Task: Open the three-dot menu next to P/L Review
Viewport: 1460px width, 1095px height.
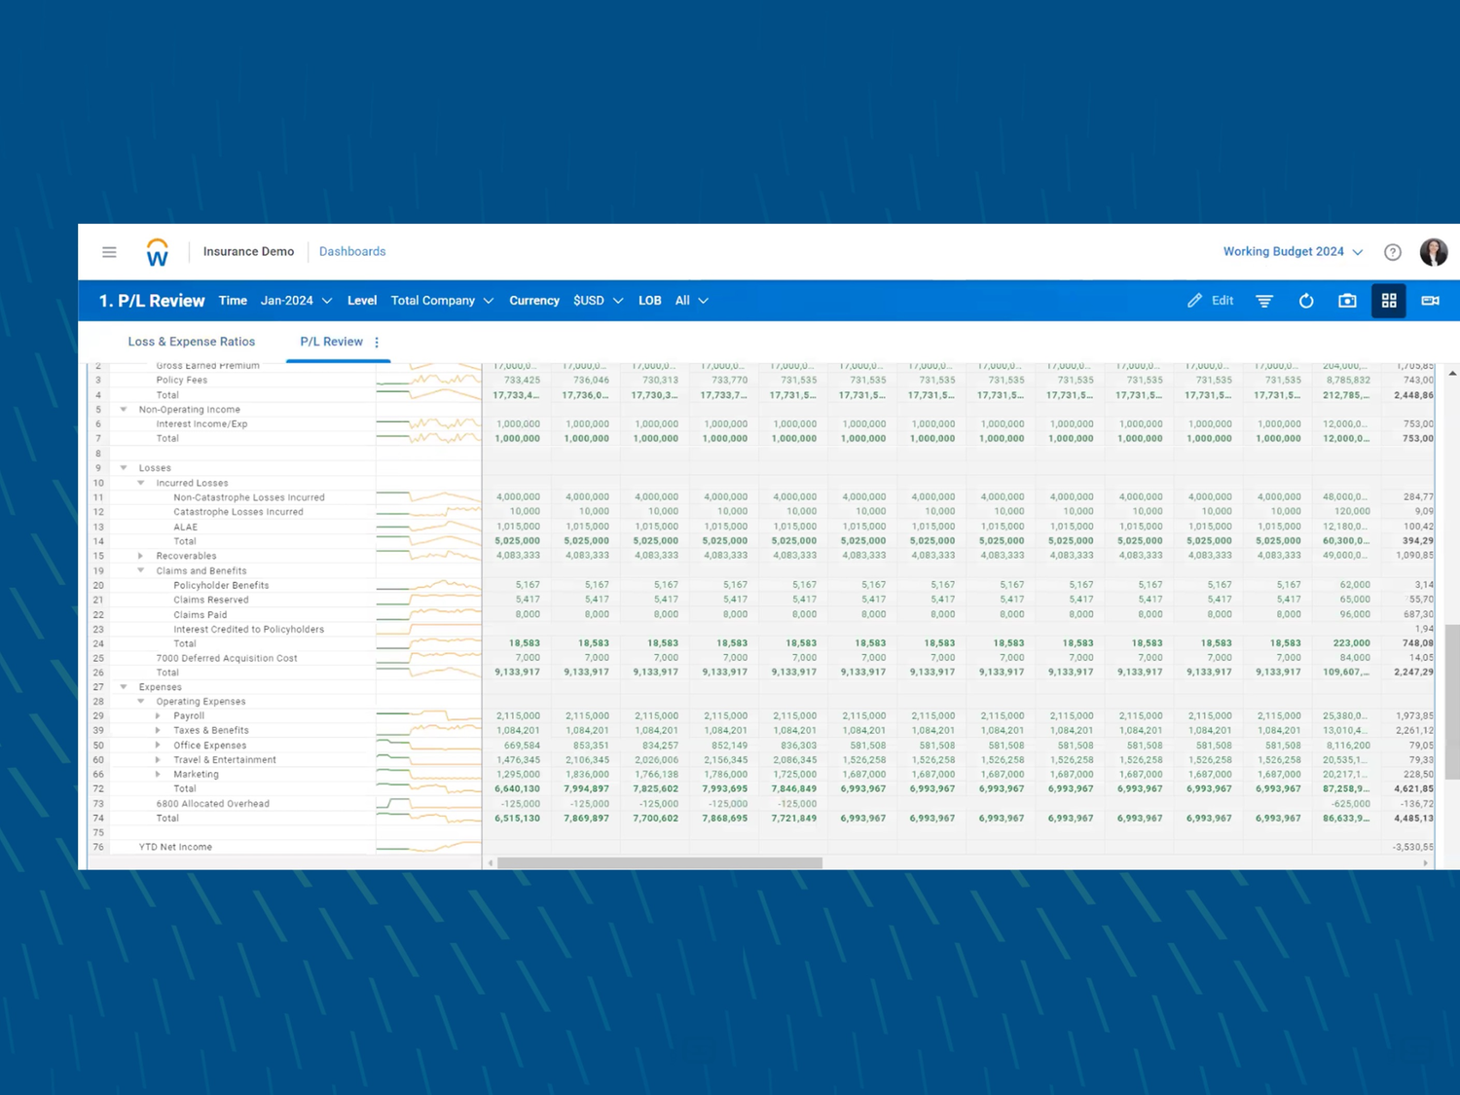Action: point(377,342)
